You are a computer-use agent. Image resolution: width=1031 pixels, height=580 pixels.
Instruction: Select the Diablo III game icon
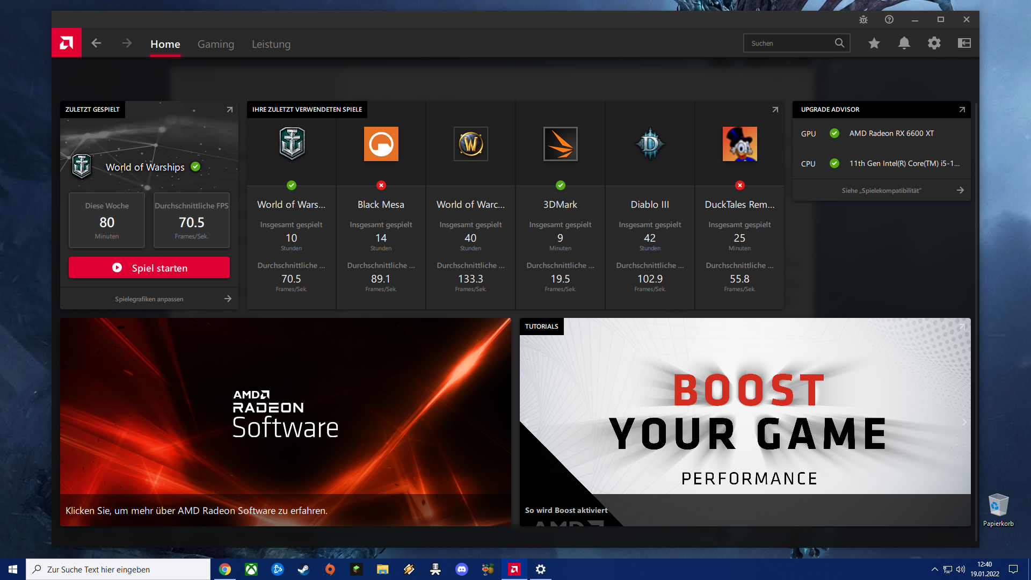coord(650,144)
